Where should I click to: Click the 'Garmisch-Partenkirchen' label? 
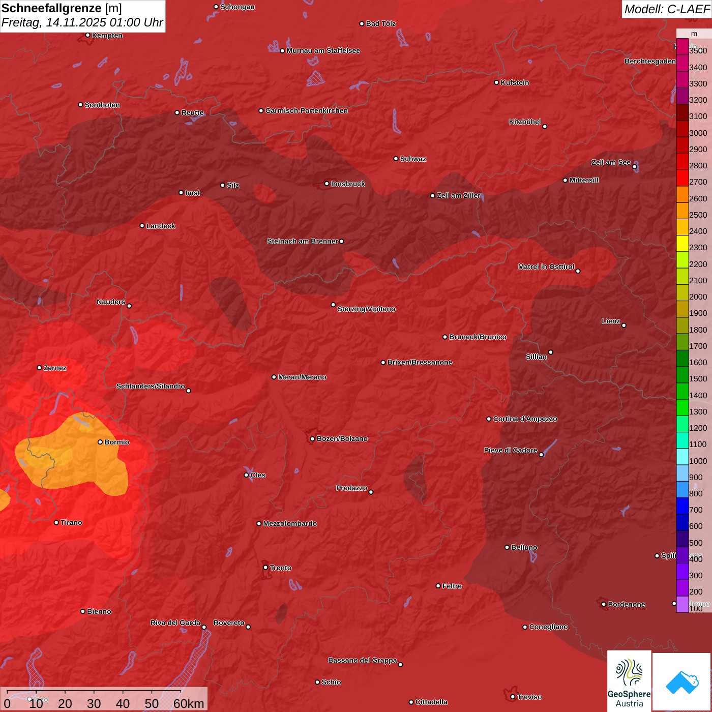(x=307, y=110)
